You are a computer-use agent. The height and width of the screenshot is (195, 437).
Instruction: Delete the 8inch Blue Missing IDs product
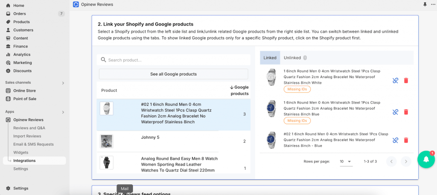point(406,112)
